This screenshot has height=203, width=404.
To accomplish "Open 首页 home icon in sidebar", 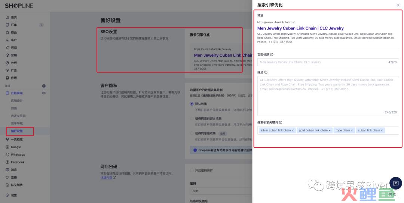I will tap(7, 17).
